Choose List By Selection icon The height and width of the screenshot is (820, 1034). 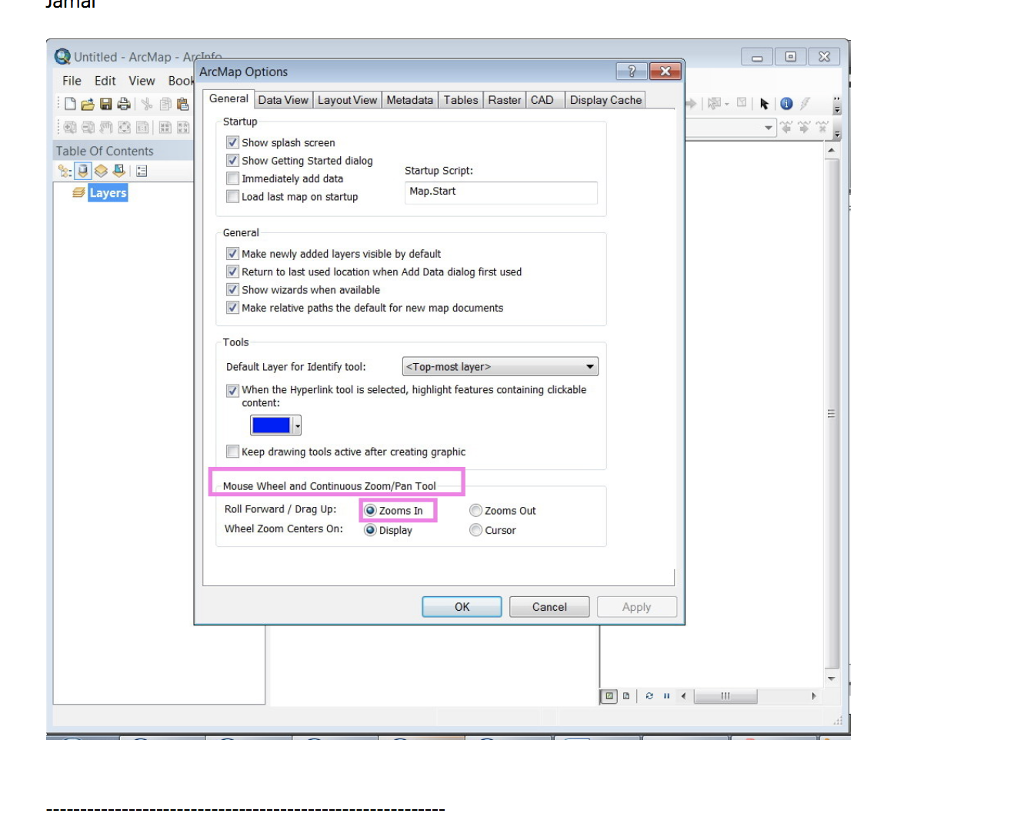coord(118,171)
